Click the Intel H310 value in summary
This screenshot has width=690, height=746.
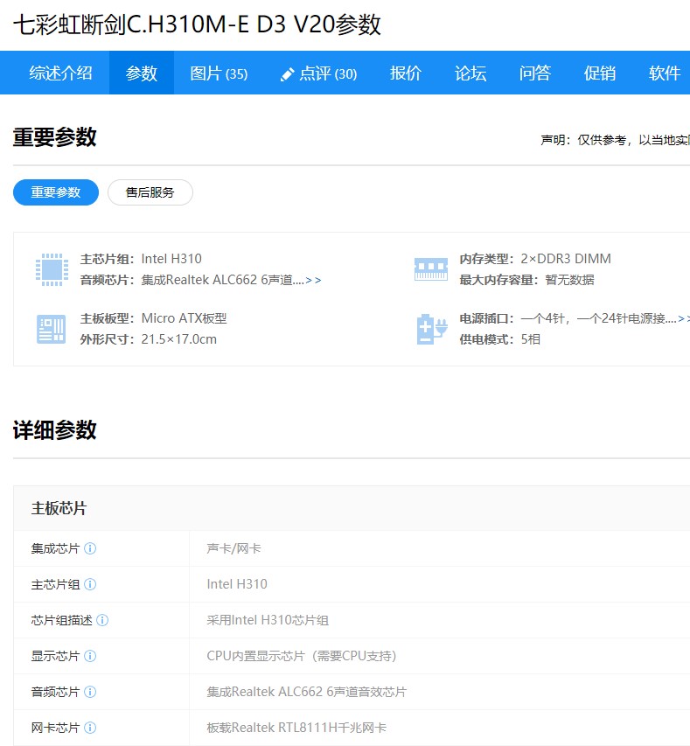click(171, 259)
